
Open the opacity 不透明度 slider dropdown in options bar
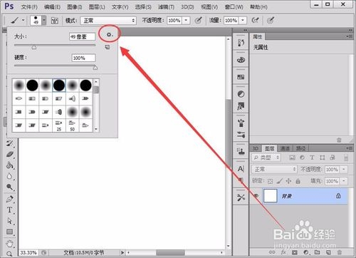coord(186,21)
